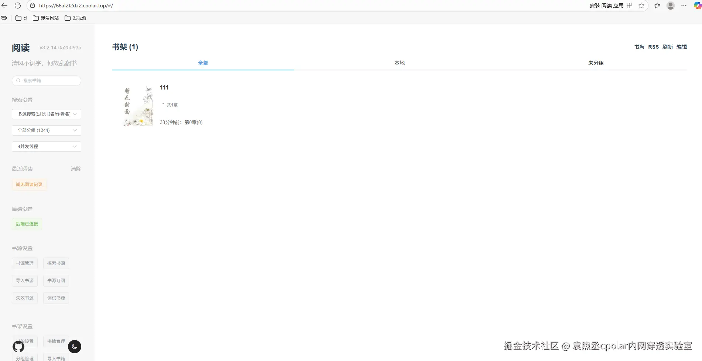Image resolution: width=702 pixels, height=361 pixels.
Task: Reload the page with the refresh icon
Action: click(18, 6)
